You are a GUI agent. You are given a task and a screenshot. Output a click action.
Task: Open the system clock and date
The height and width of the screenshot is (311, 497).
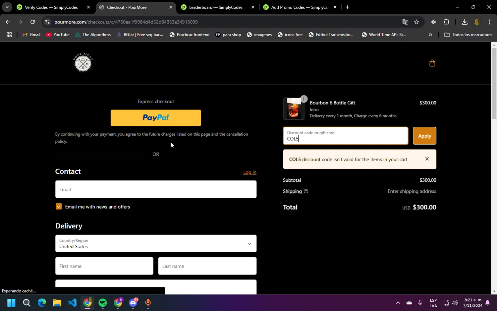(473, 303)
